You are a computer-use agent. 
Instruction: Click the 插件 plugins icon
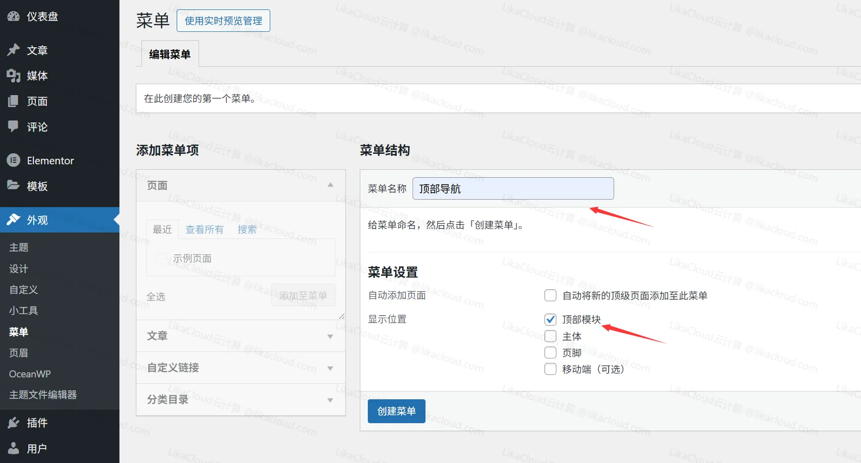(x=13, y=422)
